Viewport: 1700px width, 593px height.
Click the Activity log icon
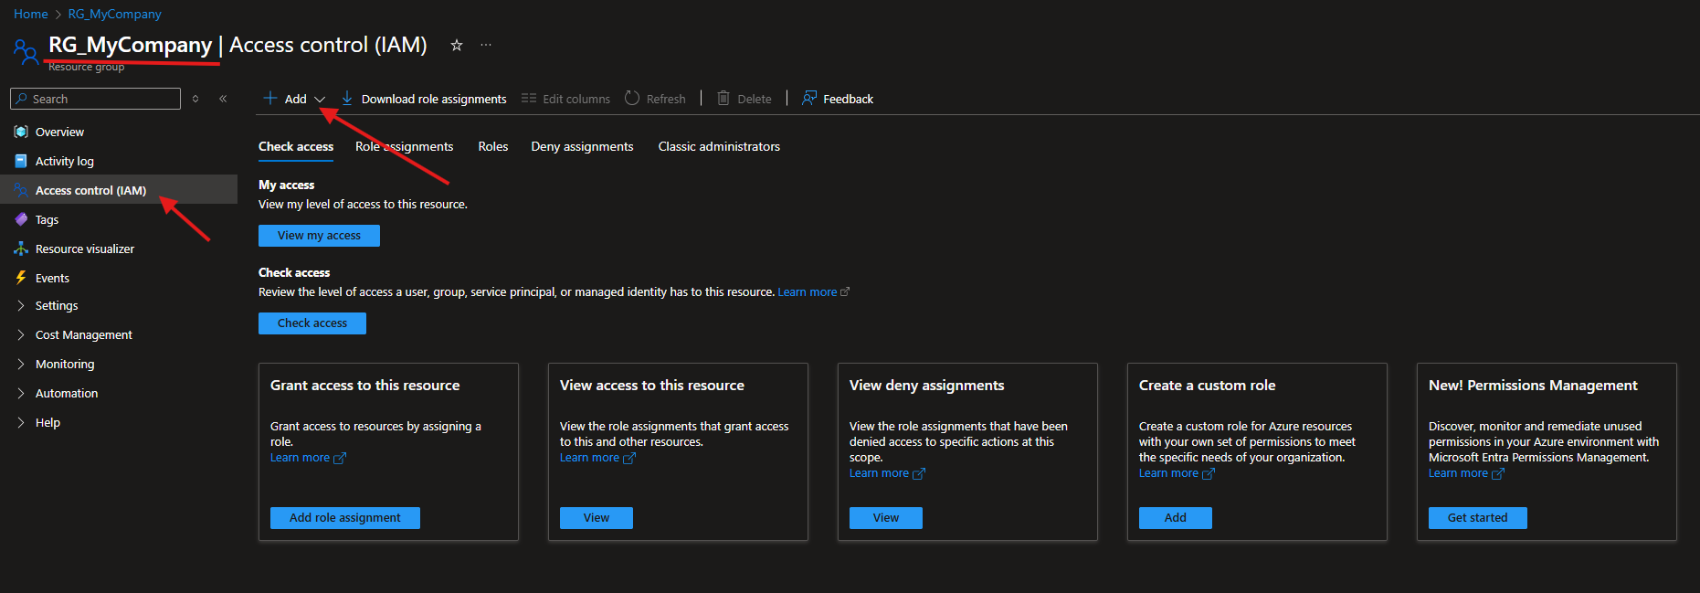(21, 161)
